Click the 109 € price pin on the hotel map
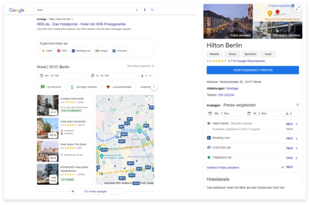This screenshot has width=310, height=205. point(124,135)
